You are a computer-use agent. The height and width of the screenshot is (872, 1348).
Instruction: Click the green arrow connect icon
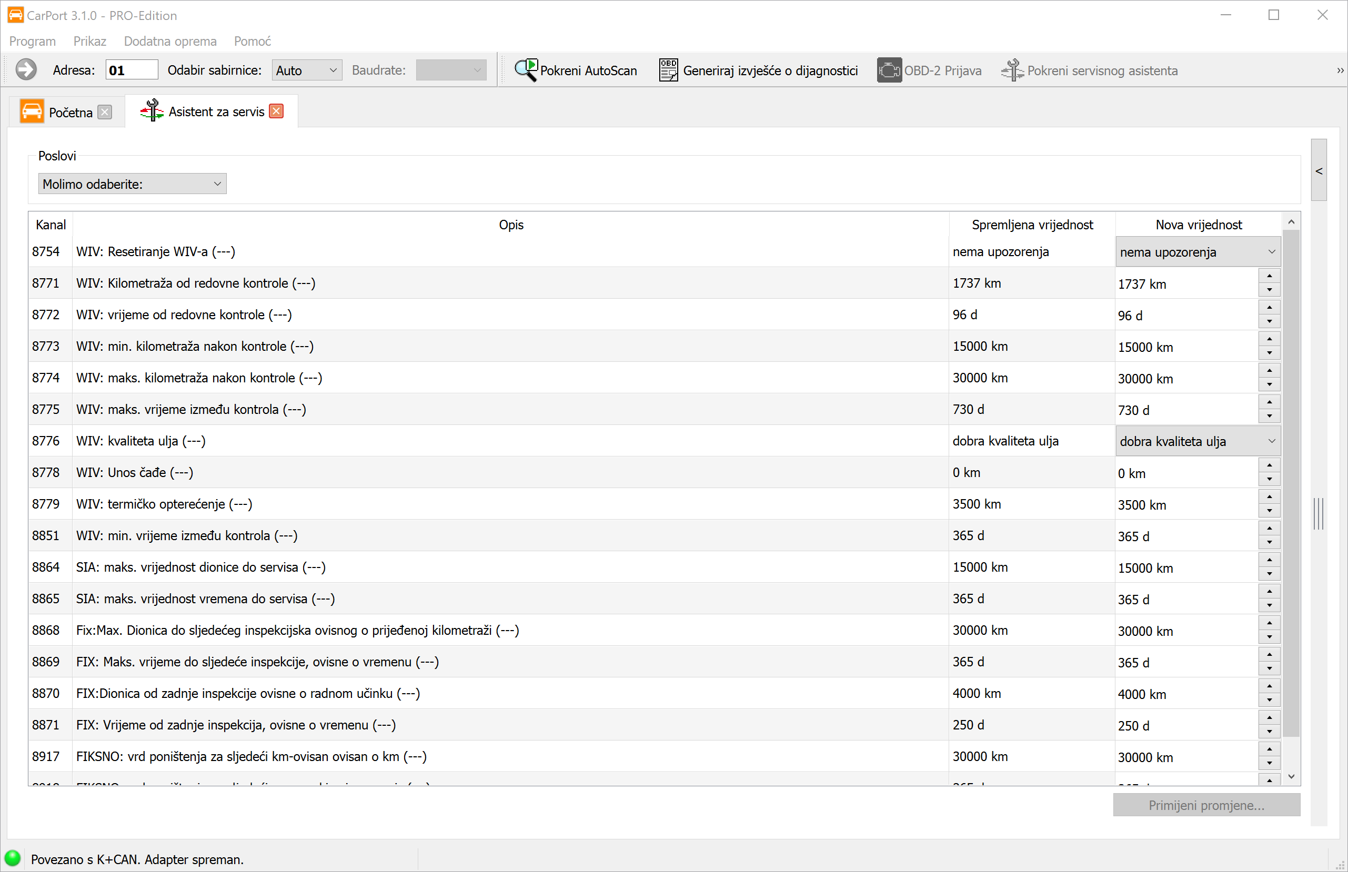[25, 70]
